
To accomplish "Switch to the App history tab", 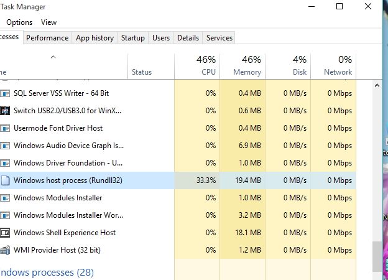I will pos(95,38).
